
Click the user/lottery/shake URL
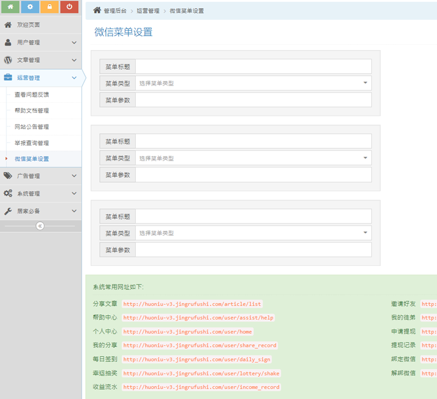(x=201, y=373)
